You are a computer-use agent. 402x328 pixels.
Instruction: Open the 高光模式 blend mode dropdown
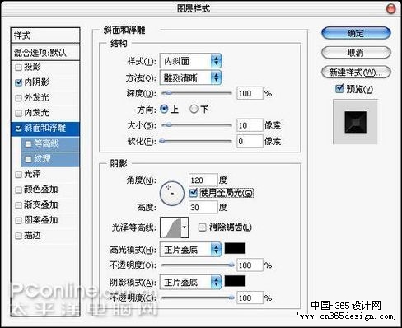coord(191,250)
